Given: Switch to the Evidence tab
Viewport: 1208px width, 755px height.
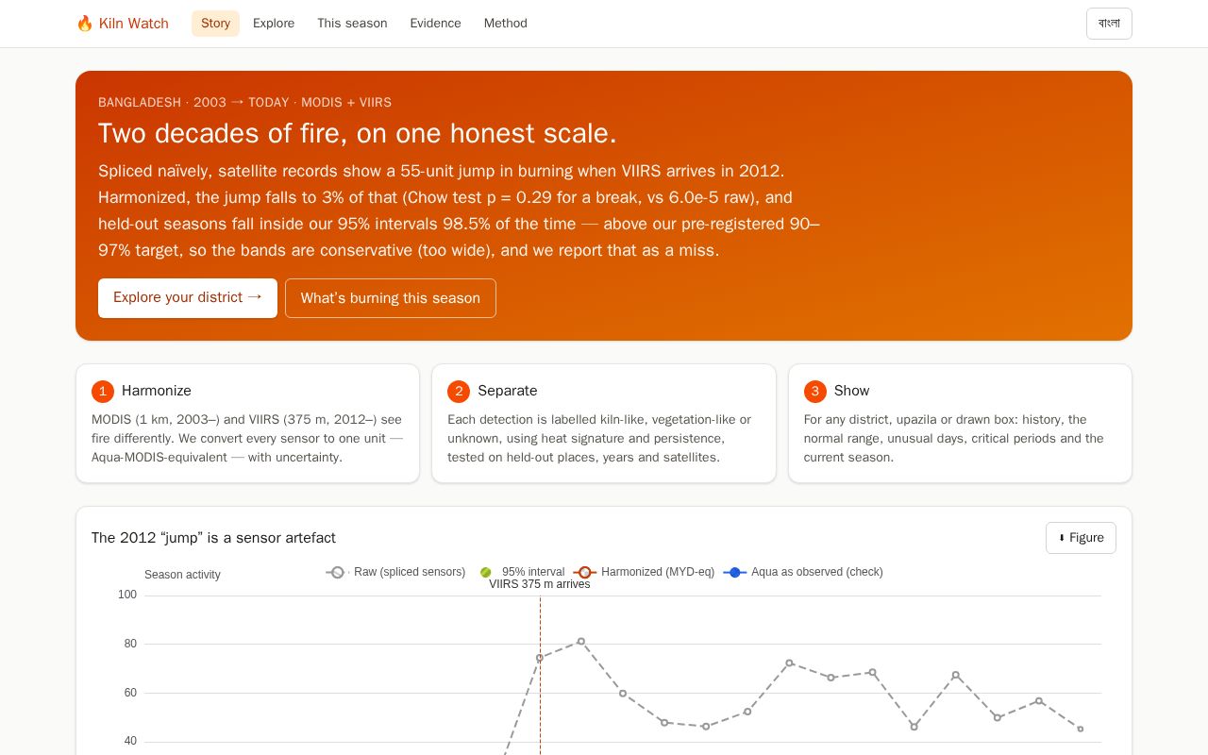Looking at the screenshot, I should click(x=435, y=24).
